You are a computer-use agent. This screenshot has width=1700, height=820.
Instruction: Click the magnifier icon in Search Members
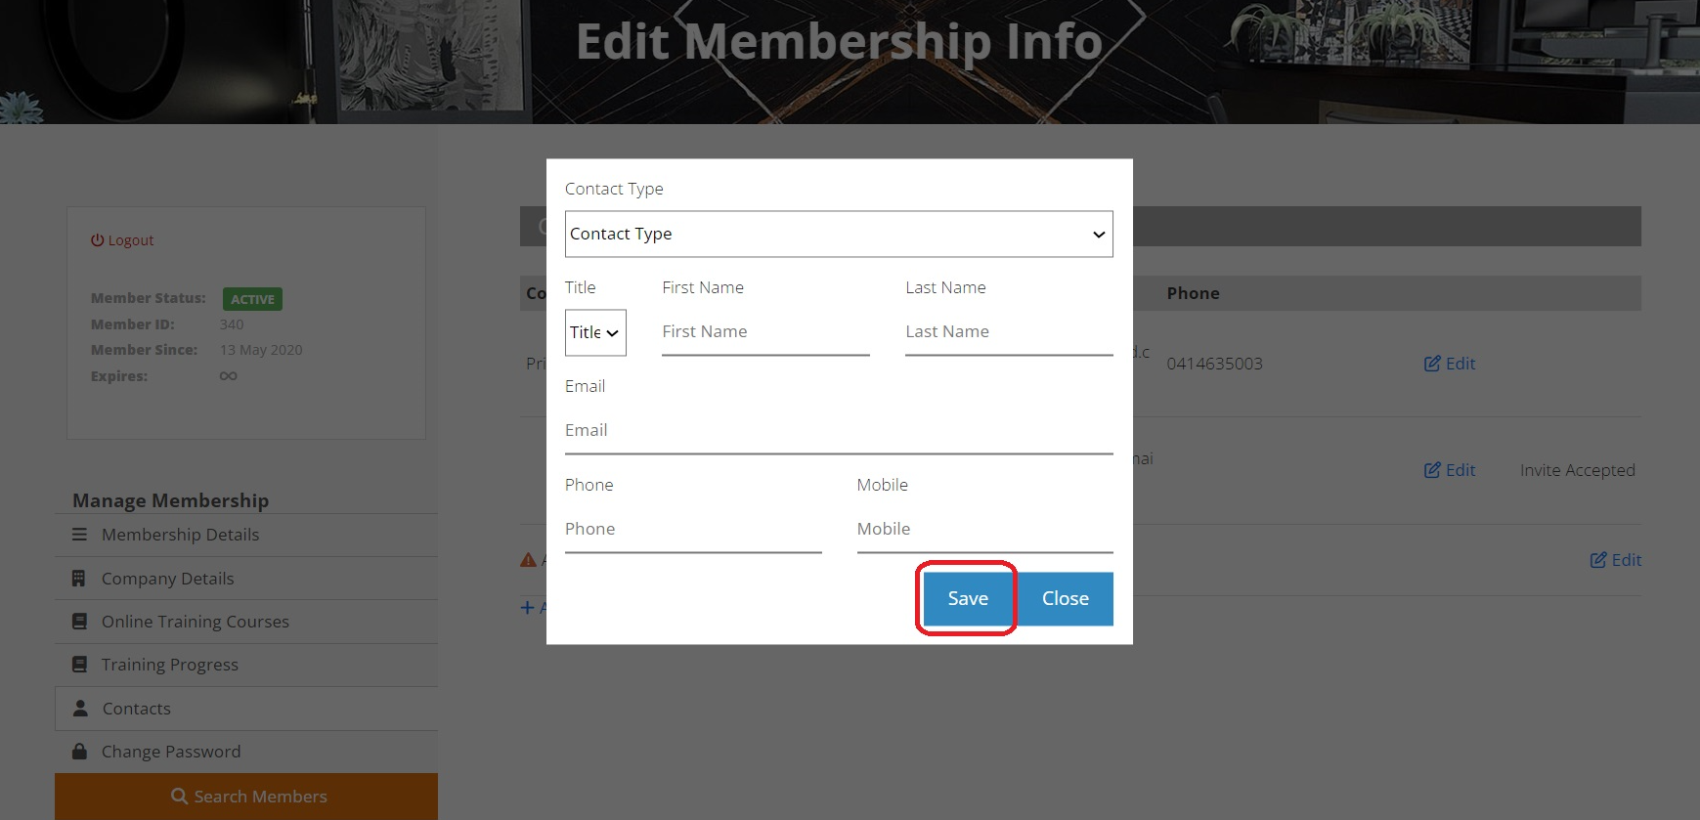coord(179,797)
